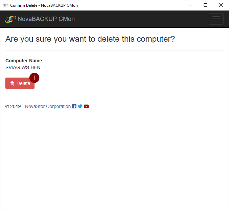Screen dimensions: 229x209
Task: Click the red Delete button
Action: 20,83
